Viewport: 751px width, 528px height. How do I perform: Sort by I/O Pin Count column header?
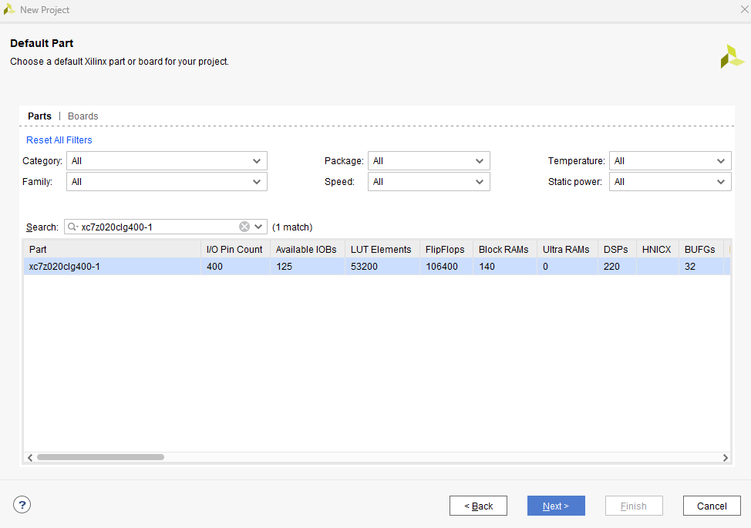[x=235, y=250]
